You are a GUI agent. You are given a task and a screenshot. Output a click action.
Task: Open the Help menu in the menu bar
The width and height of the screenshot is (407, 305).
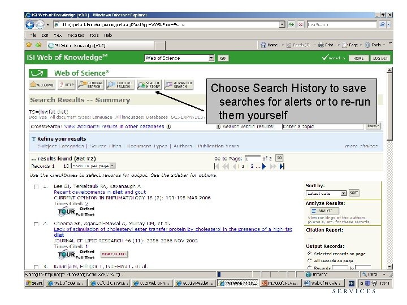click(x=108, y=35)
